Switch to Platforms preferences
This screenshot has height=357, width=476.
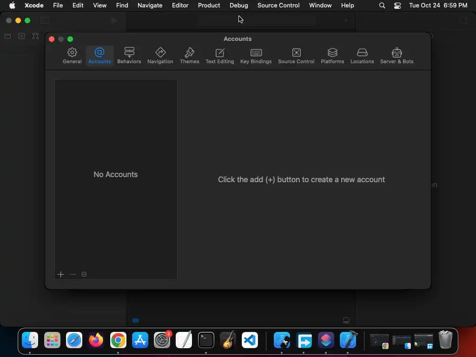coord(332,56)
